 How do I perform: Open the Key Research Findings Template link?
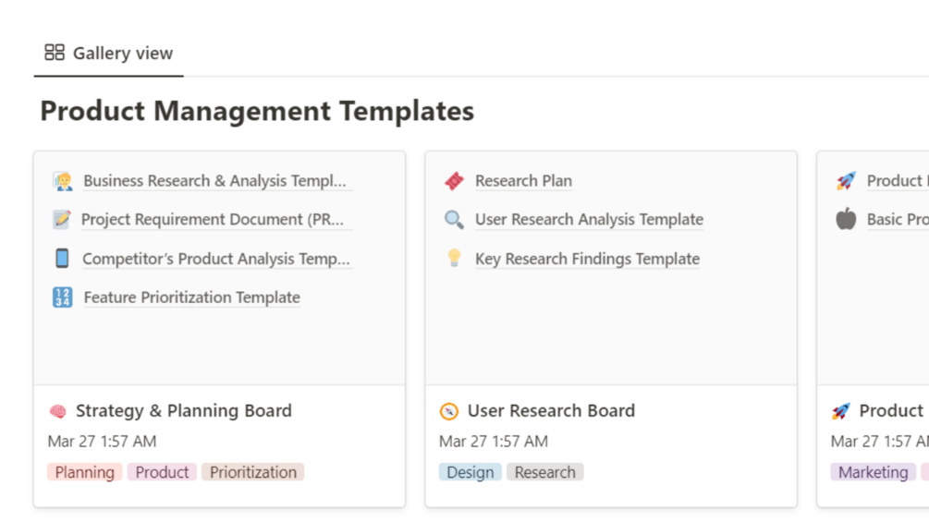587,259
